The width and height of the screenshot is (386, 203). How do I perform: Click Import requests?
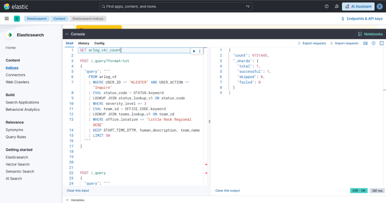pyautogui.click(x=344, y=43)
